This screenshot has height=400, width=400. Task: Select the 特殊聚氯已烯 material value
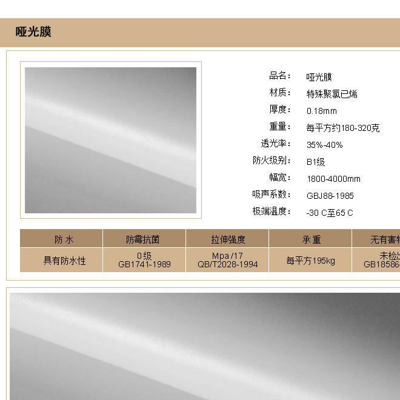(332, 94)
